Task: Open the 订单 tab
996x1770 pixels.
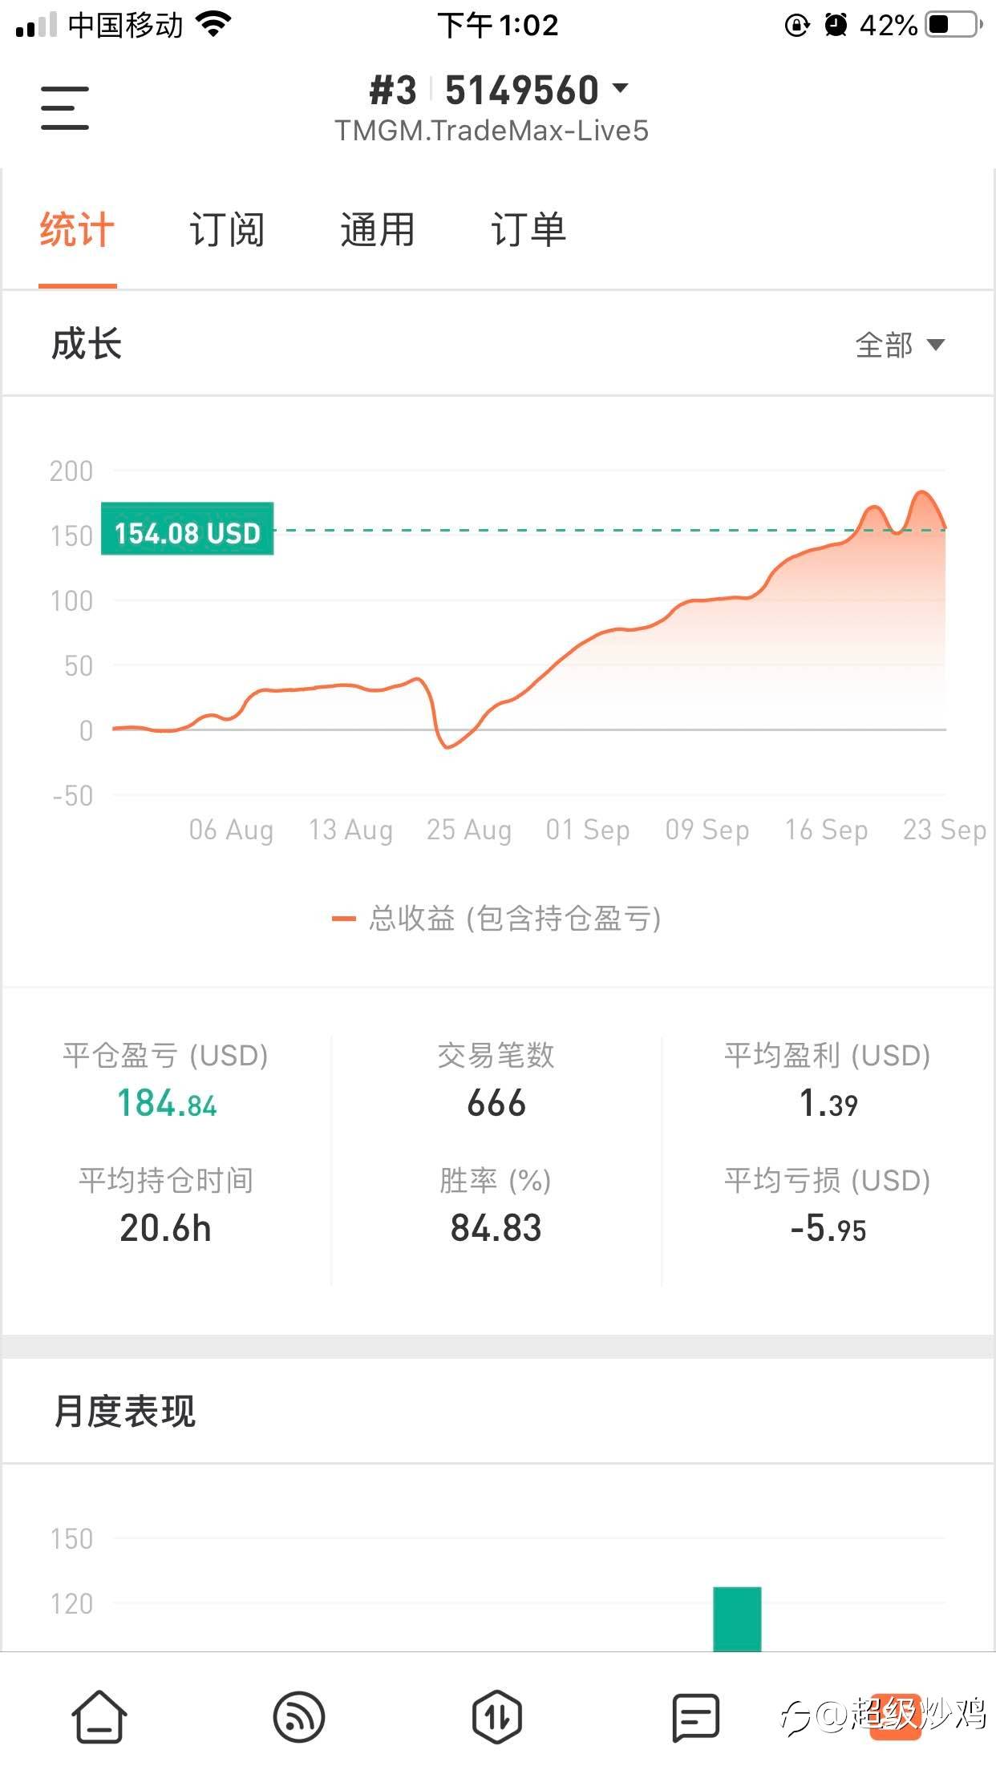Action: coord(528,231)
